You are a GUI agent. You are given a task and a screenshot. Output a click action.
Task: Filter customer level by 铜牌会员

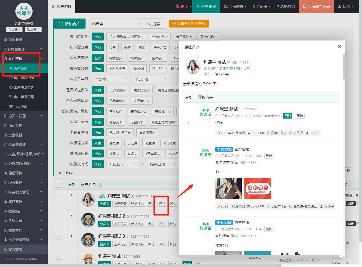click(116, 58)
